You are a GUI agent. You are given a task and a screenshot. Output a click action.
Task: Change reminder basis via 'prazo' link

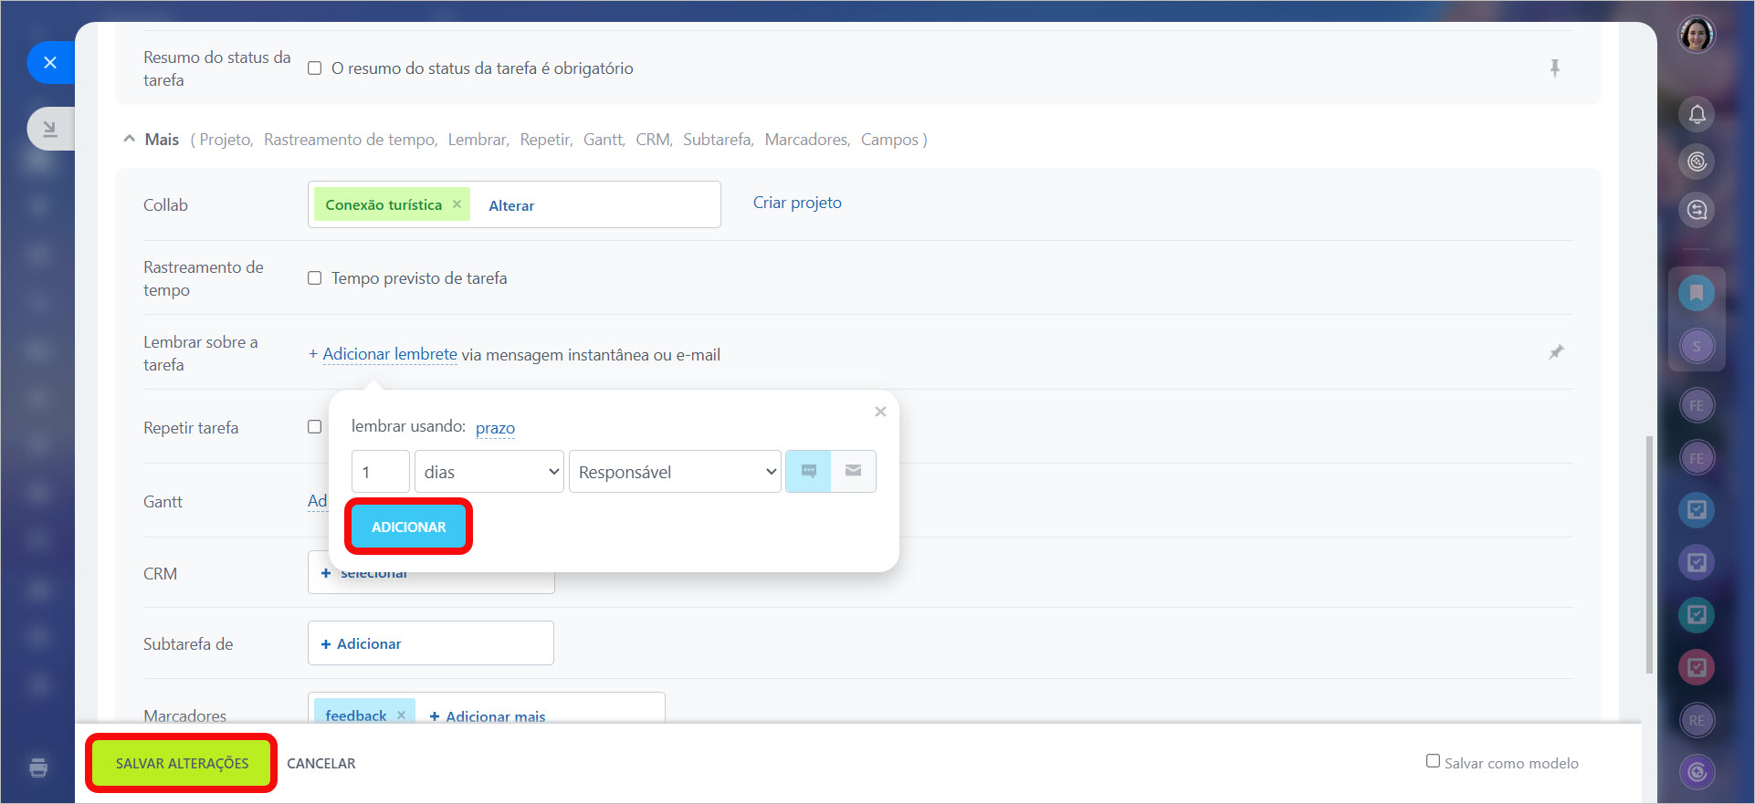click(x=495, y=428)
